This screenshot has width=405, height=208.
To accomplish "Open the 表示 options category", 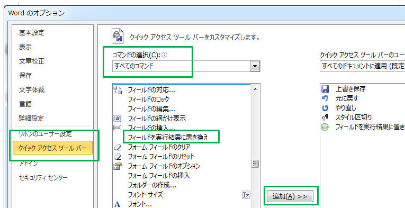I will (25, 47).
